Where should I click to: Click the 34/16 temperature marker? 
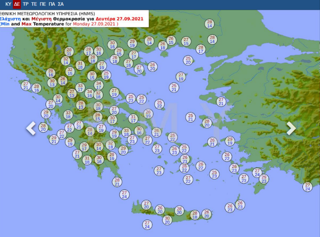(89, 94)
